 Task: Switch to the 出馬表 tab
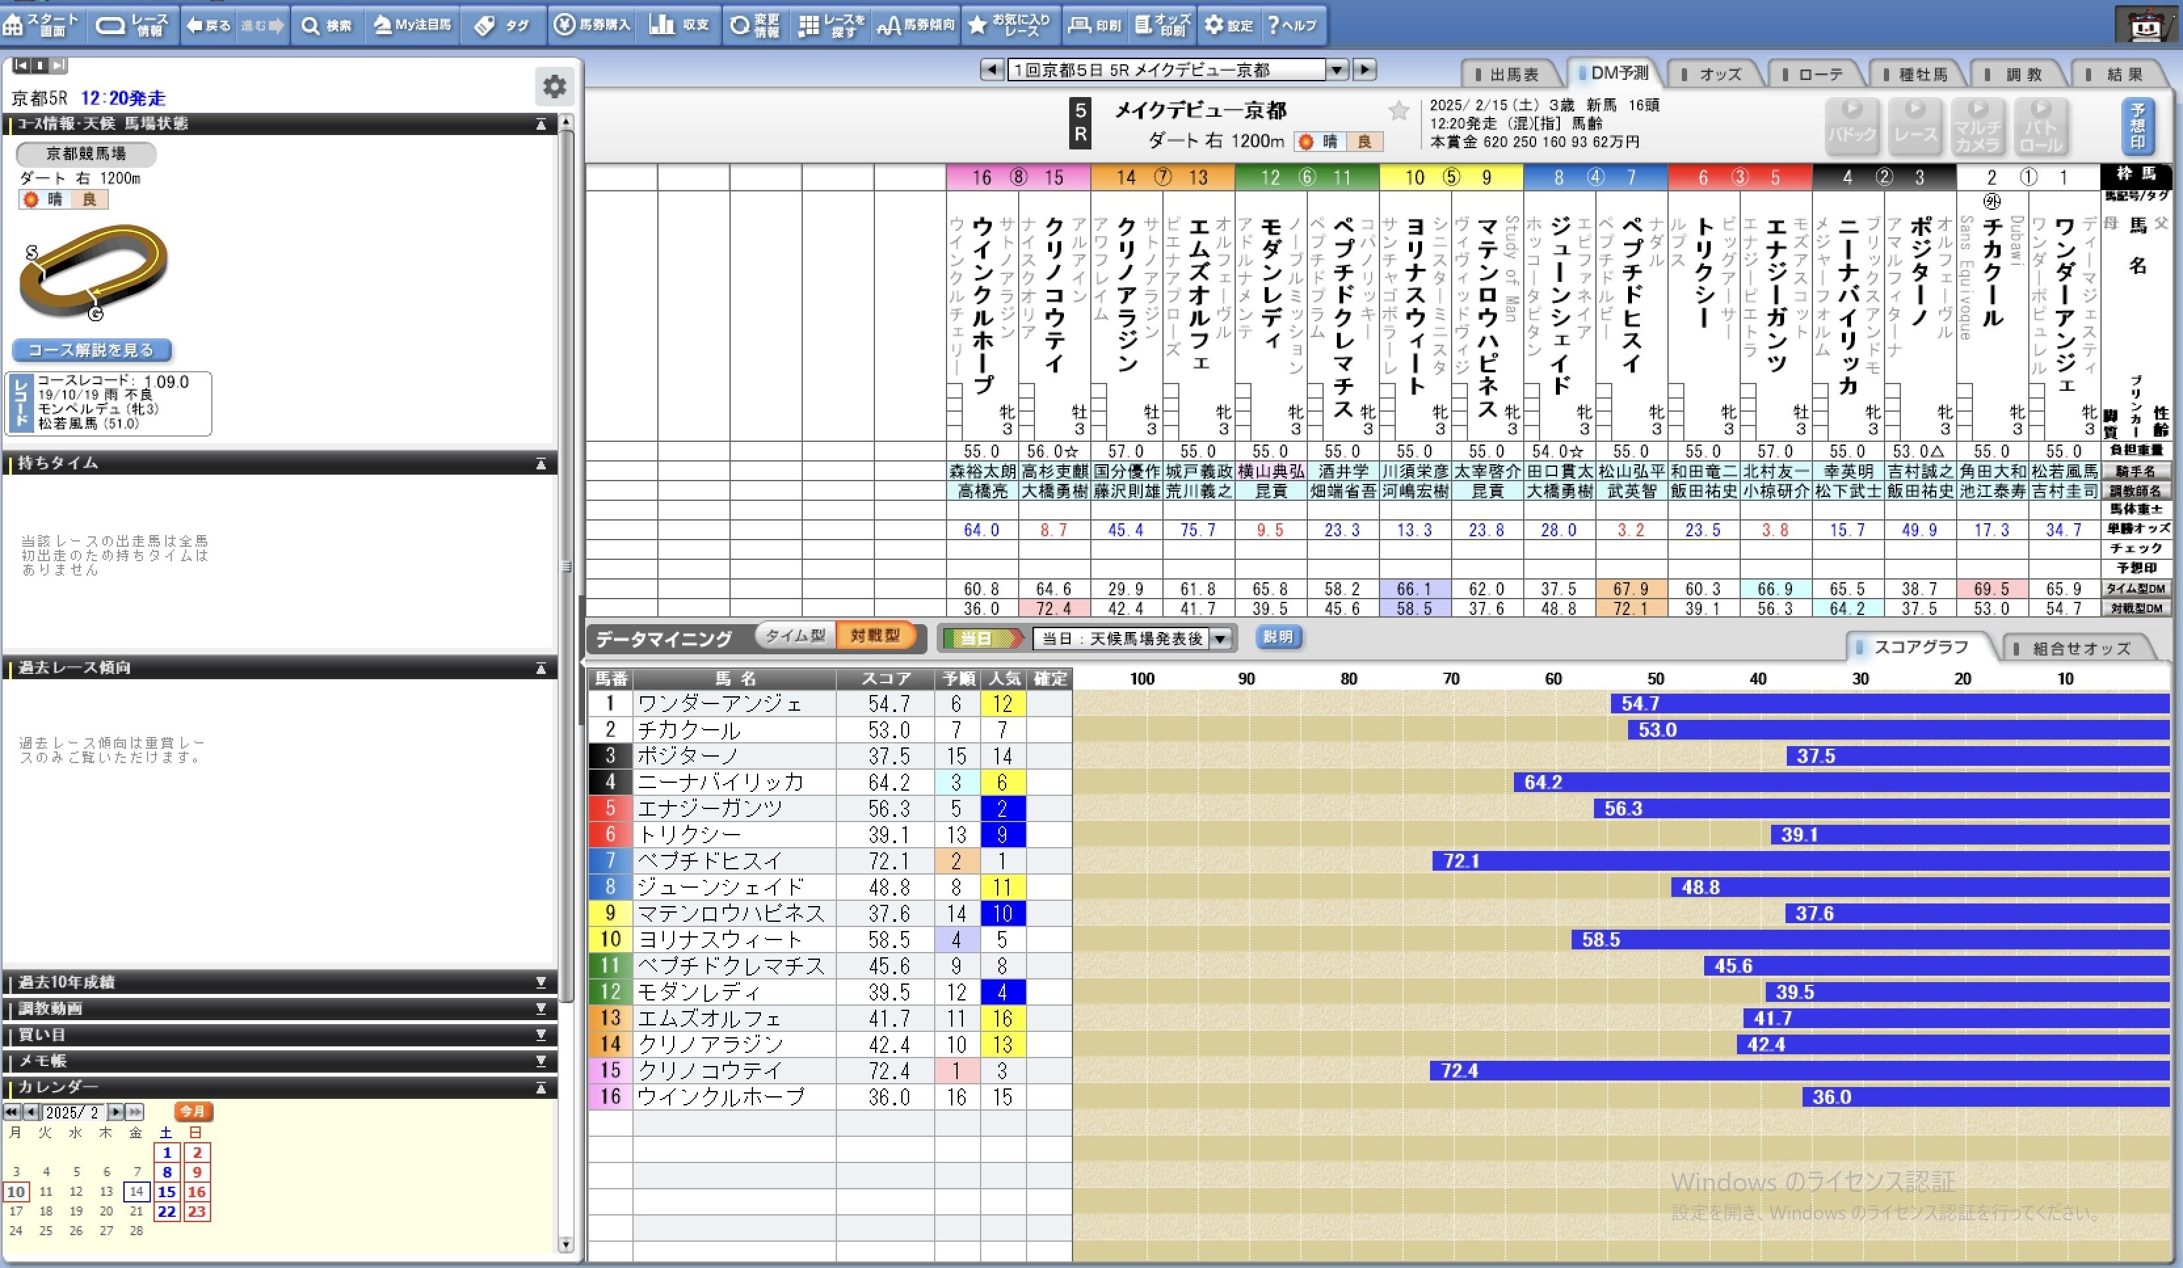(1513, 75)
